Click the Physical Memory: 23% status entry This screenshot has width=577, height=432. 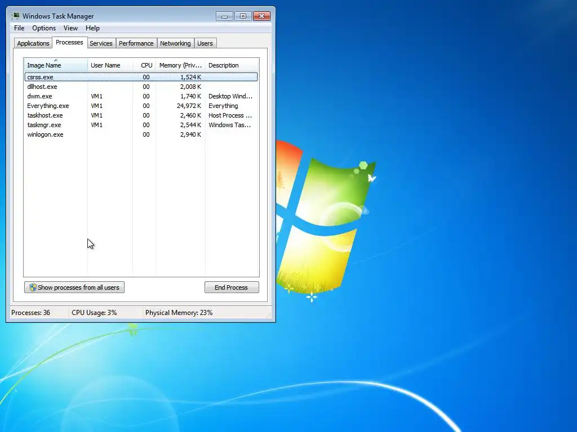pos(179,313)
